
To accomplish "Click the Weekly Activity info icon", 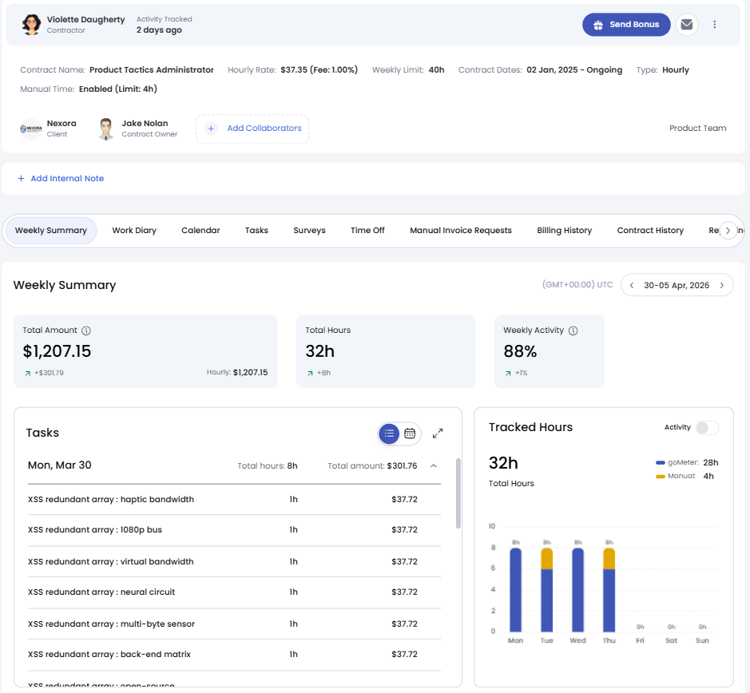I will 573,331.
